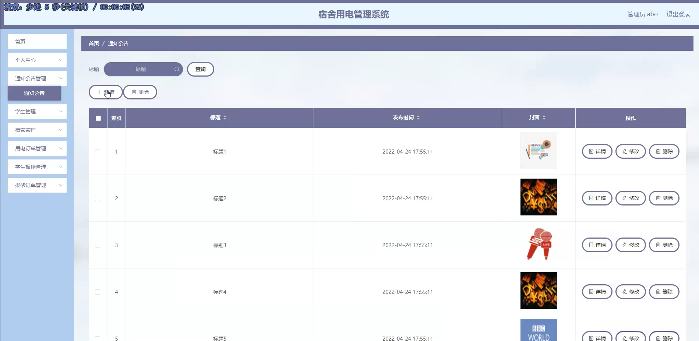This screenshot has height=341, width=699.
Task: Click the 标题1 title cell
Action: click(x=220, y=152)
